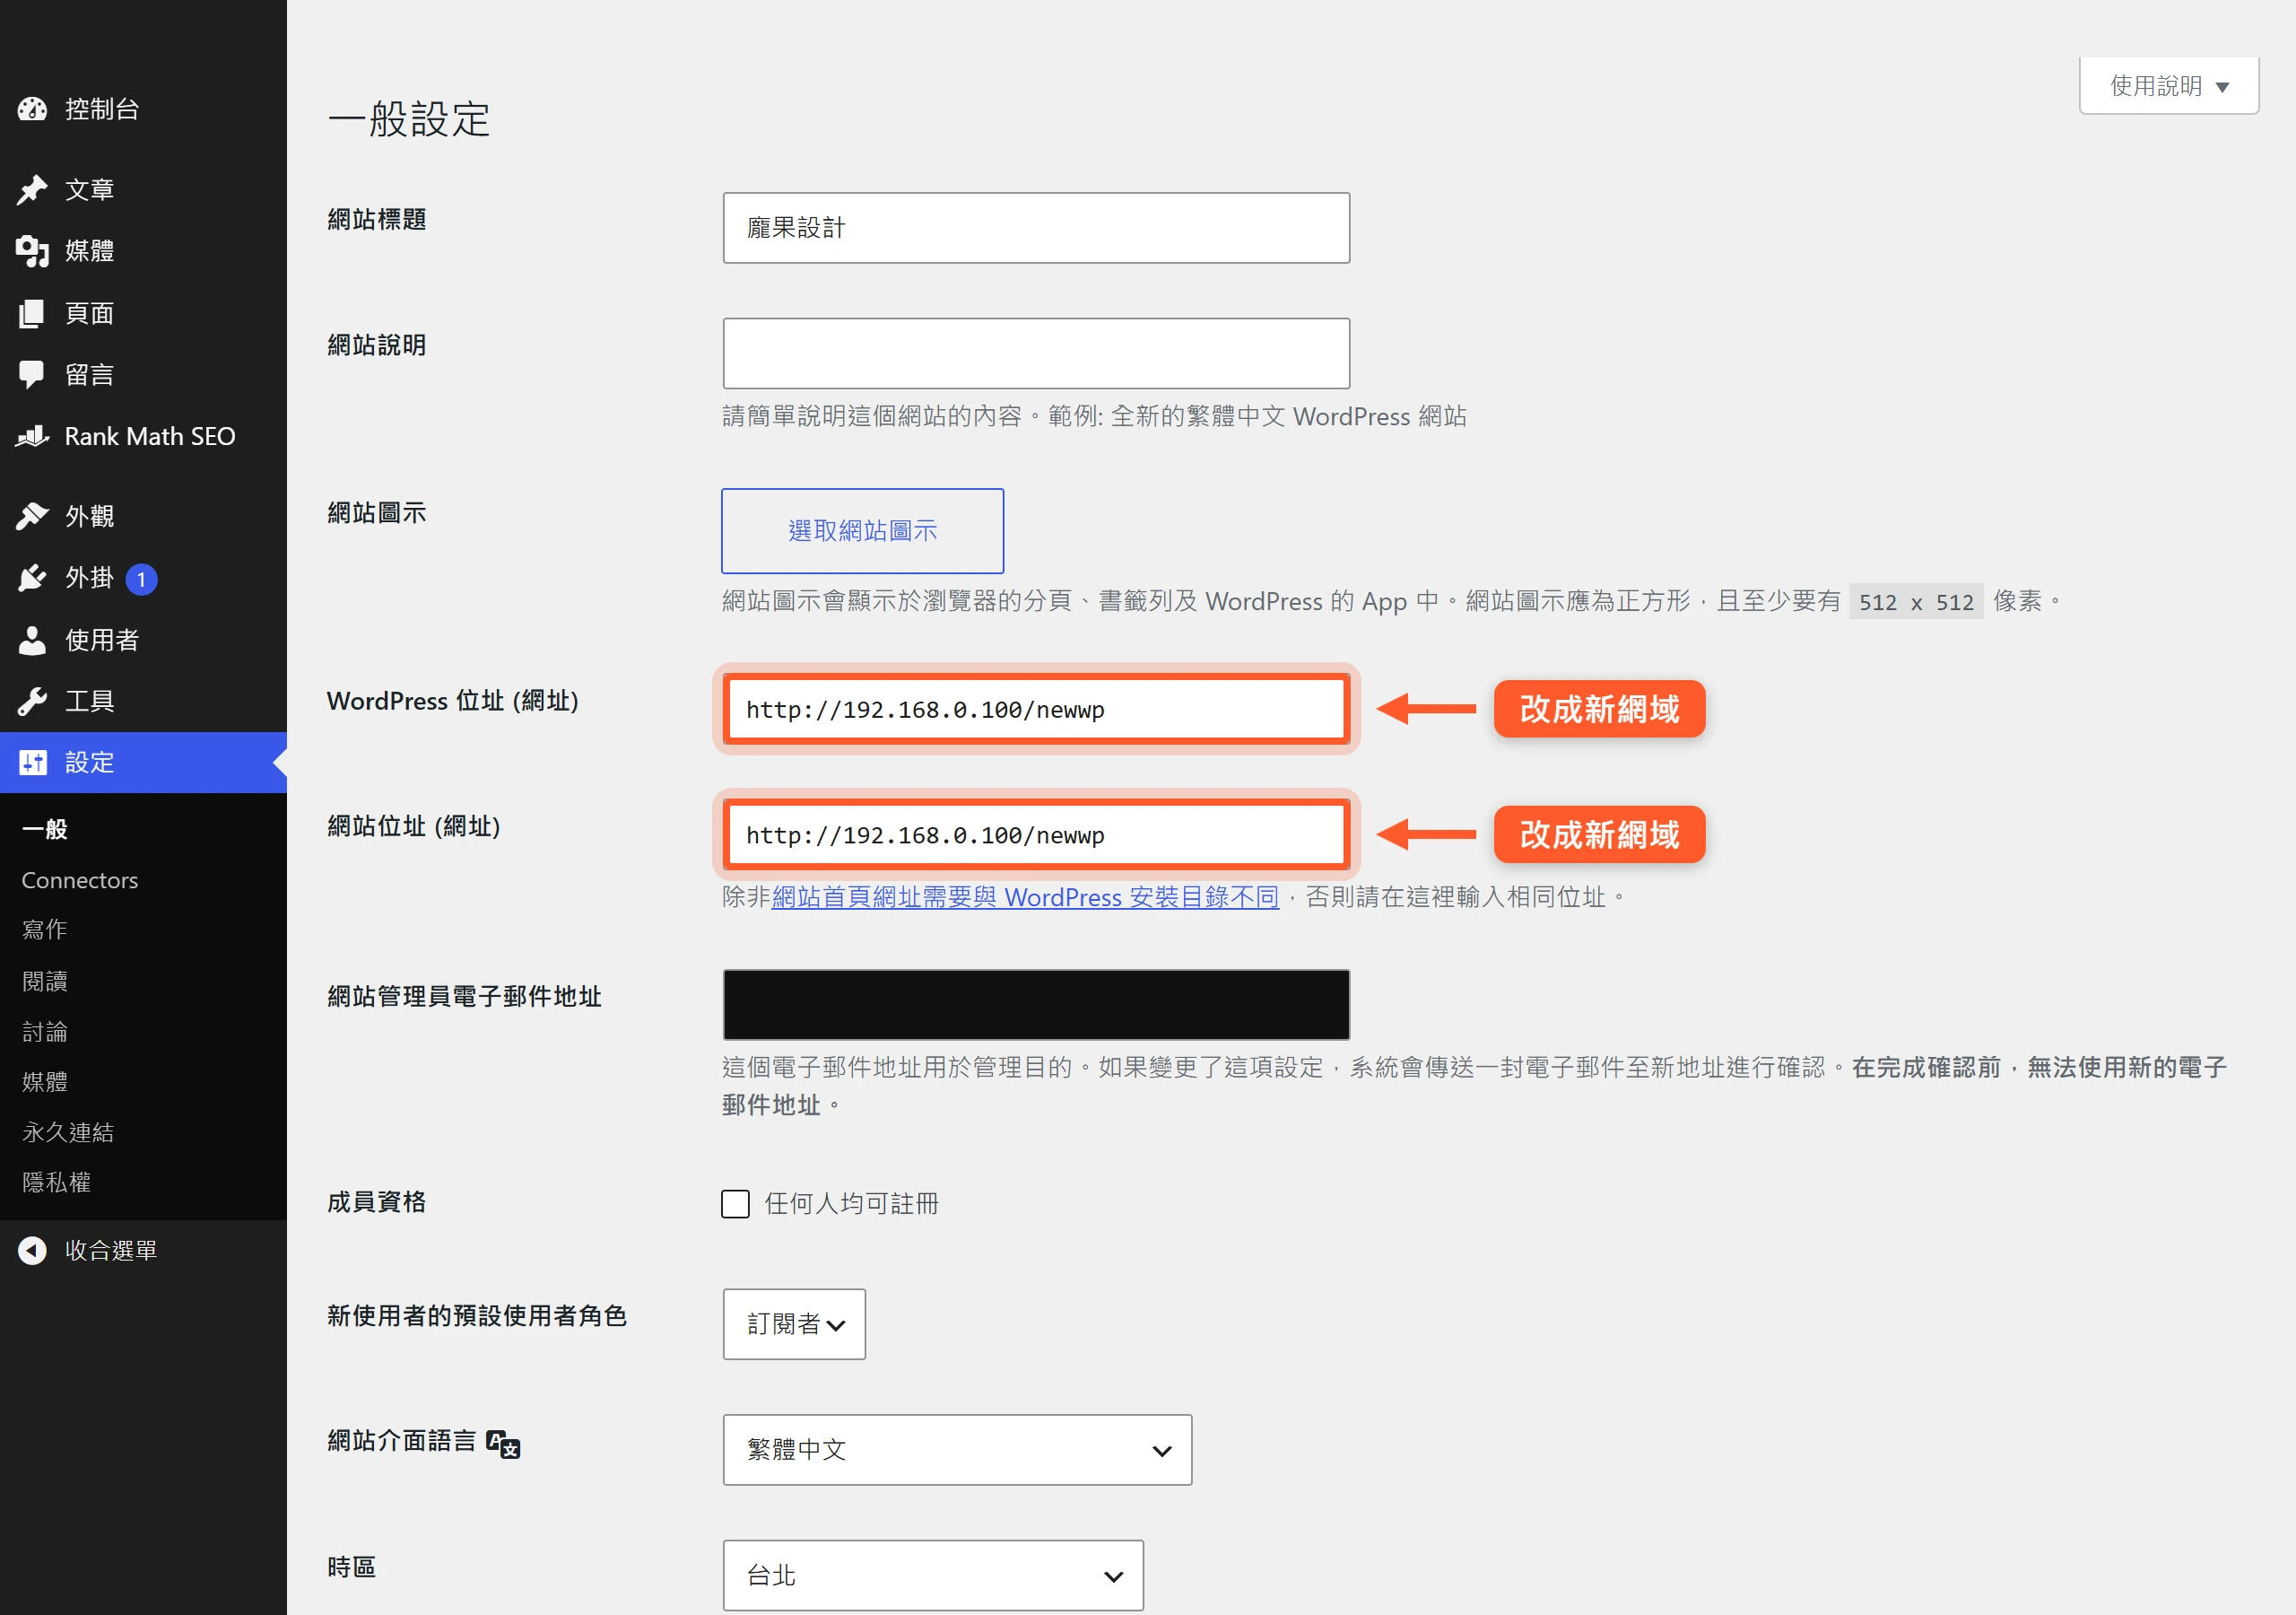Open the 隱私權 settings submenu
The image size is (2296, 1615).
tap(56, 1183)
